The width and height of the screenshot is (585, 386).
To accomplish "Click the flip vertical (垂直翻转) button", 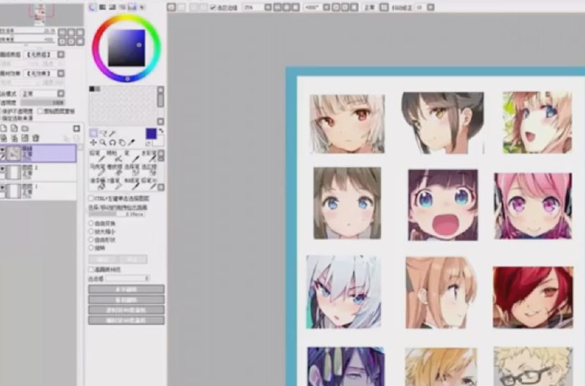I will coord(126,300).
